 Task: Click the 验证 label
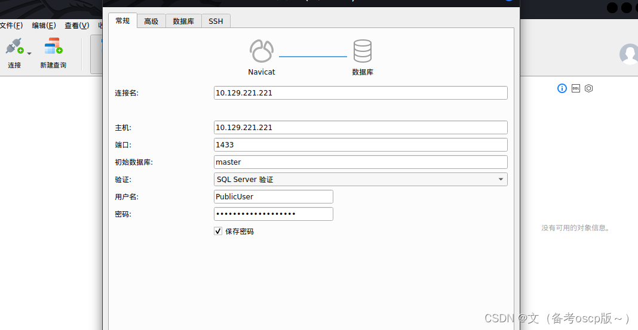coord(123,180)
